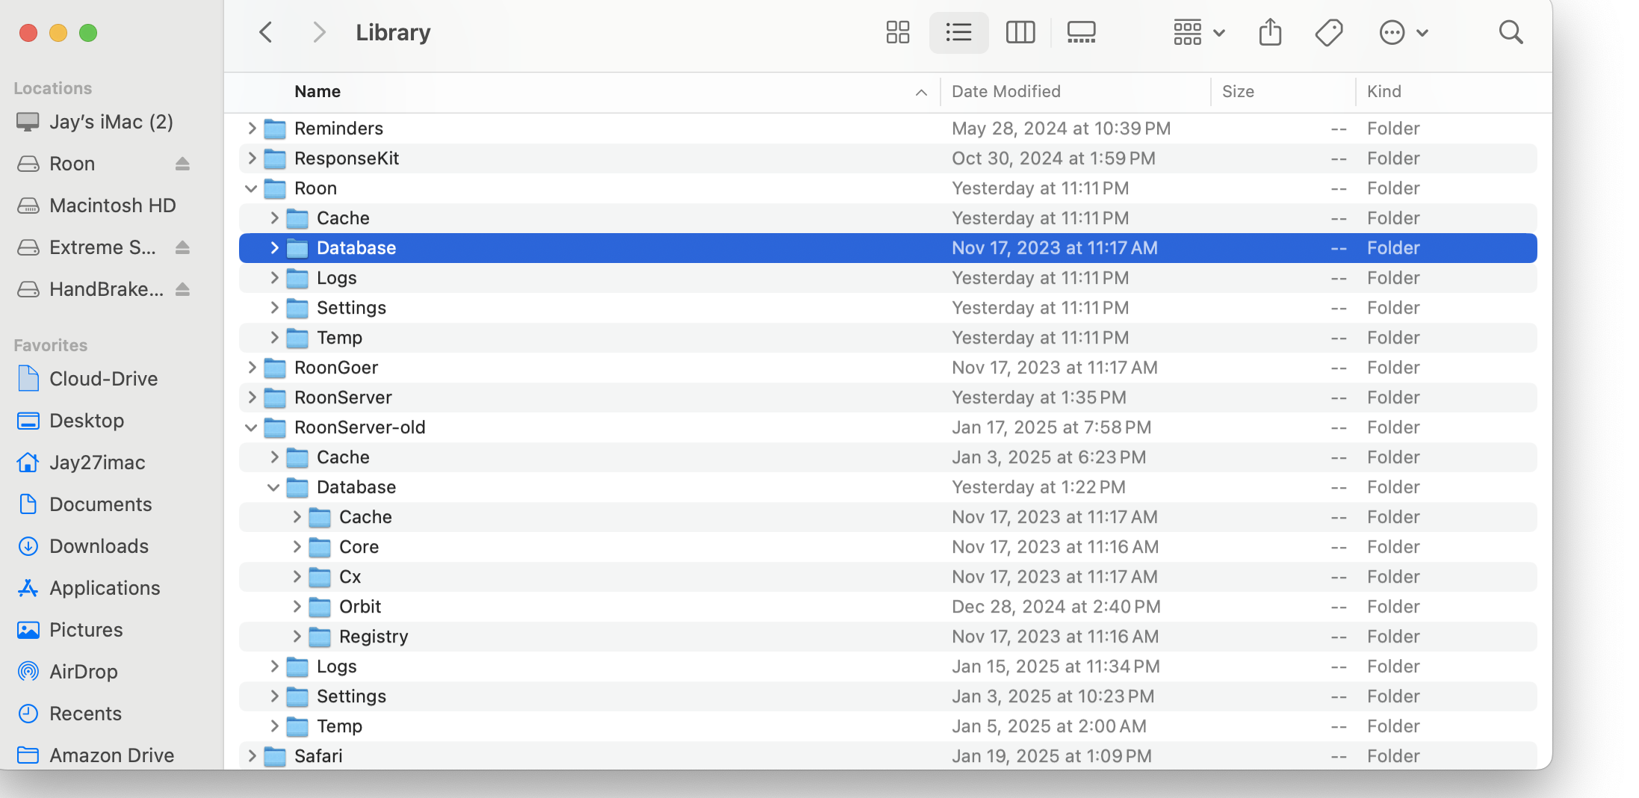The height and width of the screenshot is (798, 1639).
Task: Click the Library window title
Action: point(393,32)
